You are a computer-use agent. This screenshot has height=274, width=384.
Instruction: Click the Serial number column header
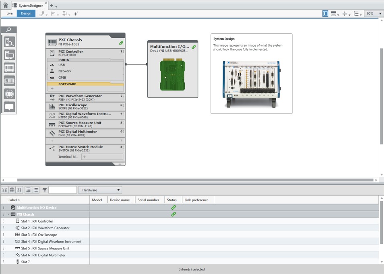click(x=150, y=200)
